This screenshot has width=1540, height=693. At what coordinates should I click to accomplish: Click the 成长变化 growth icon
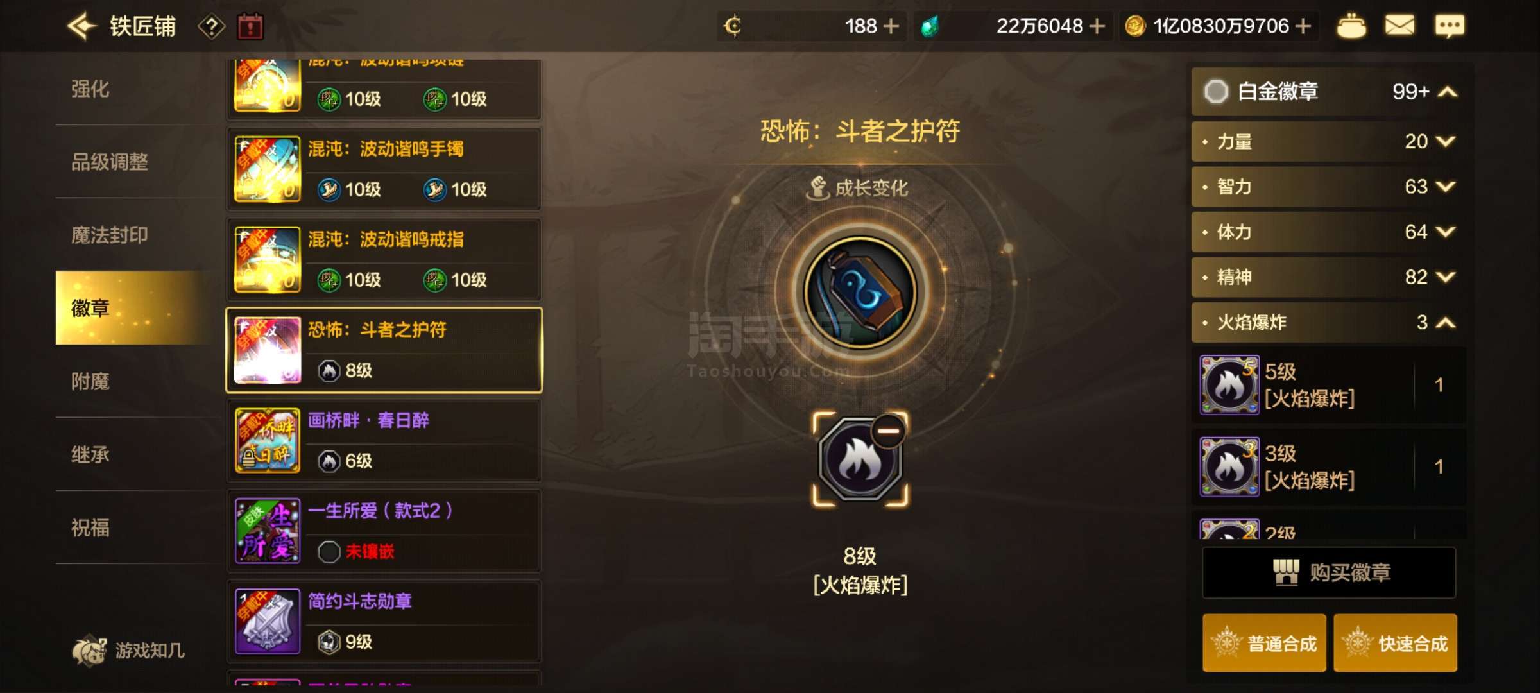[x=818, y=188]
